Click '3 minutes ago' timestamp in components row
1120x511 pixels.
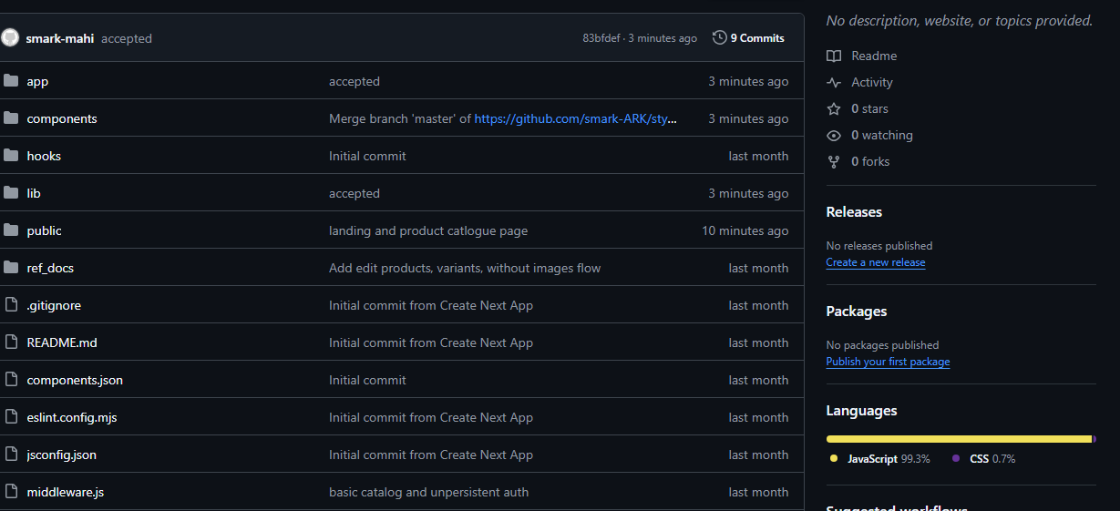(748, 118)
